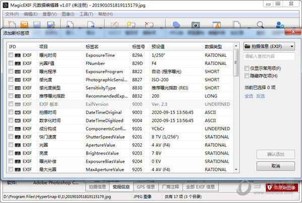Open the 编辑(E) menu

(x=30, y=14)
